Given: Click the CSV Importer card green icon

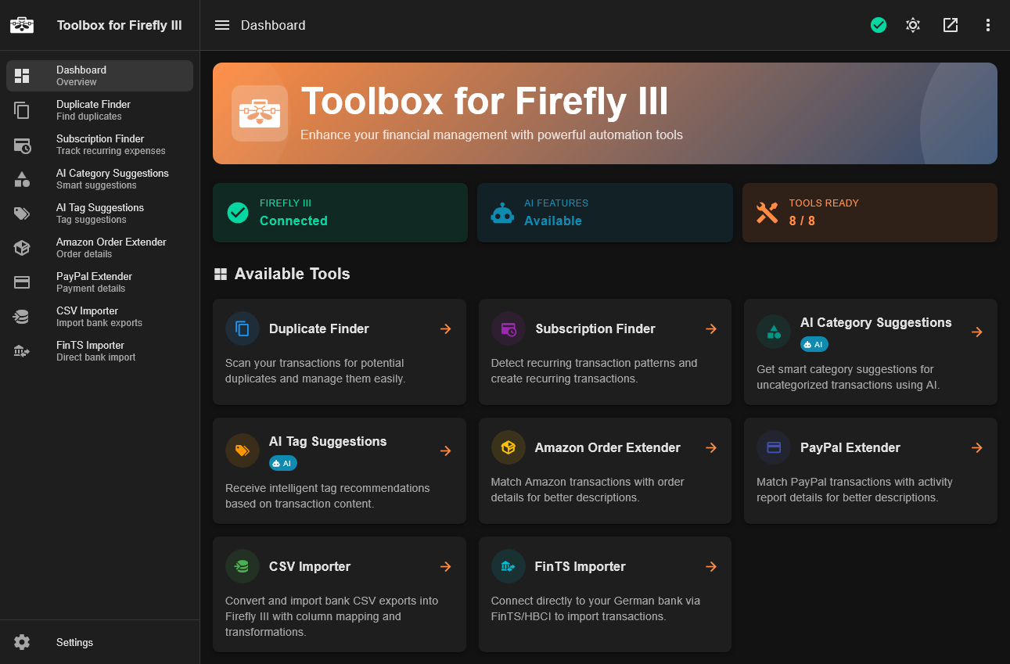Looking at the screenshot, I should pyautogui.click(x=243, y=566).
